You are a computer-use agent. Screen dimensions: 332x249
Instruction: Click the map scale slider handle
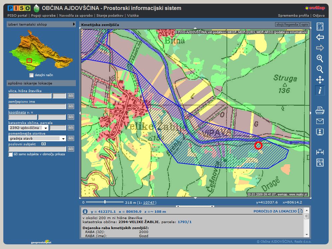tap(105, 202)
